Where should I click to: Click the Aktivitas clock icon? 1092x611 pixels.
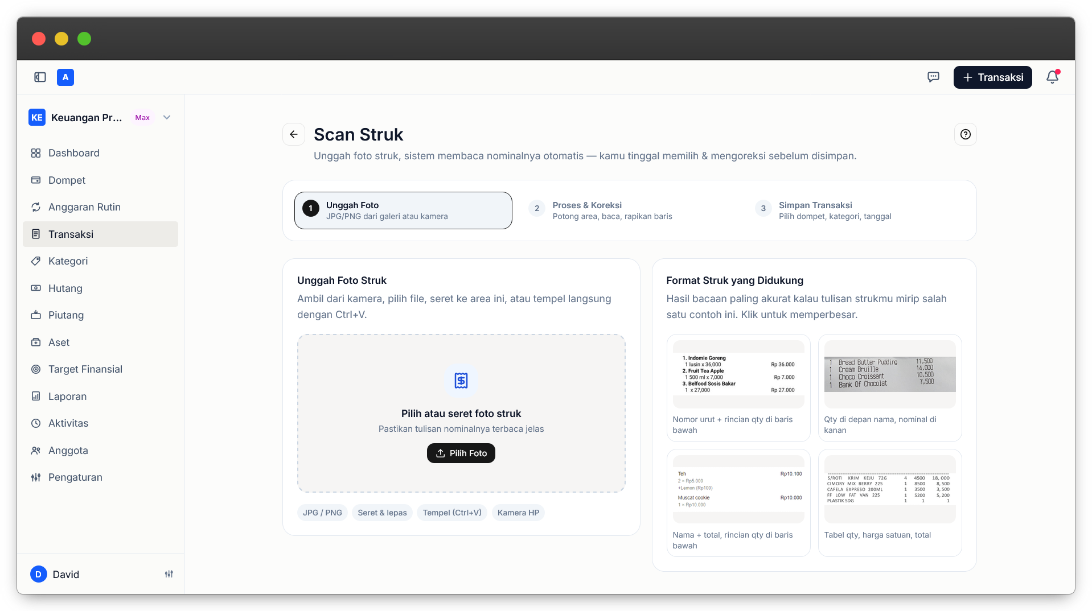(x=36, y=423)
